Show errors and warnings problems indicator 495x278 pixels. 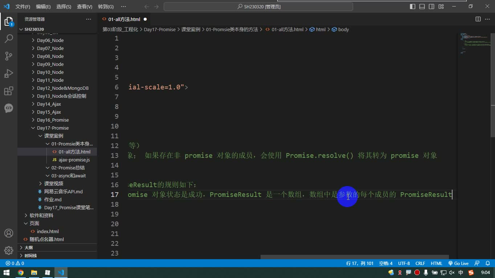[x=15, y=264]
